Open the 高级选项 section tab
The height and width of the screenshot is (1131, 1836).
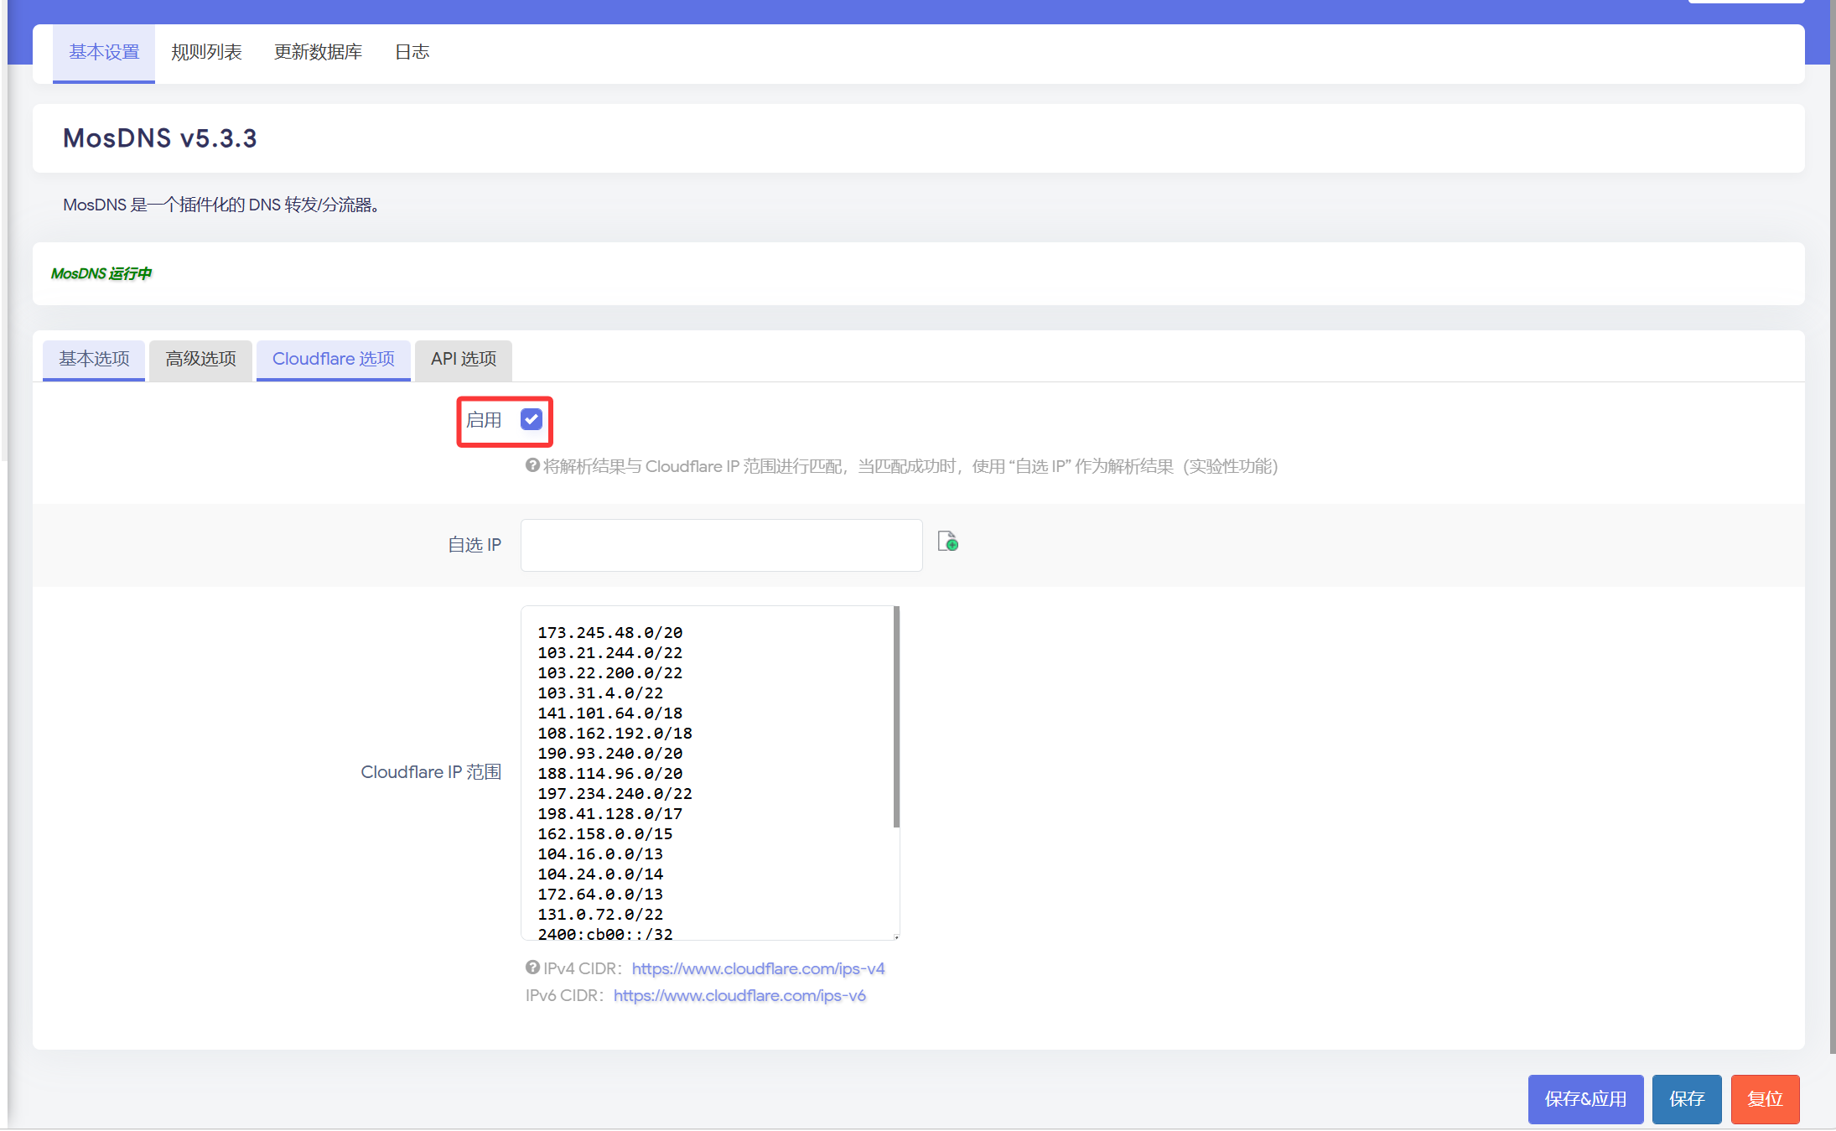coord(200,359)
